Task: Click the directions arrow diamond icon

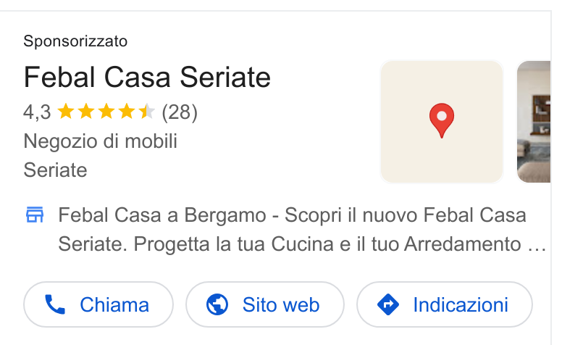Action: click(x=388, y=304)
